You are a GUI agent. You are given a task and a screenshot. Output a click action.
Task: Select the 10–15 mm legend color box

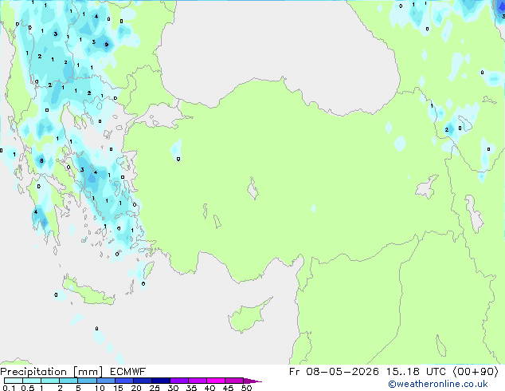click(105, 381)
